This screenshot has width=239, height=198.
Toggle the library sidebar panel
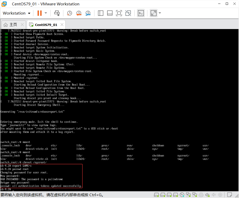tap(101, 13)
